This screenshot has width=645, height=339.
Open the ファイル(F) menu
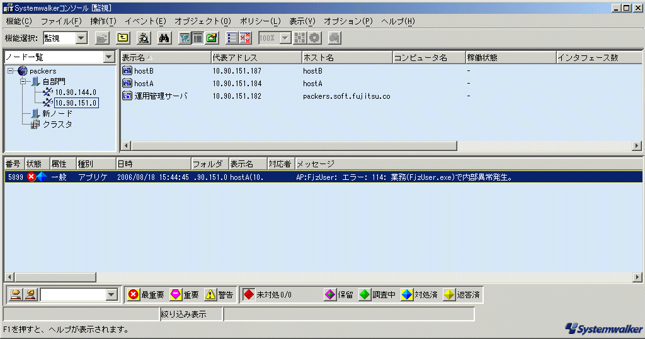(x=61, y=21)
